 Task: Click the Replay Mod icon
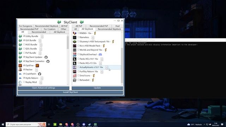[x=20, y=82]
